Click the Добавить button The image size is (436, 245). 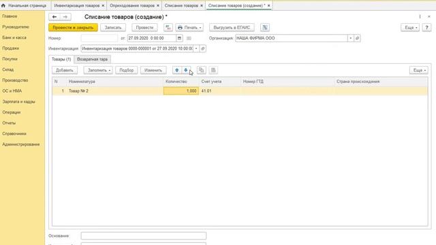point(65,70)
